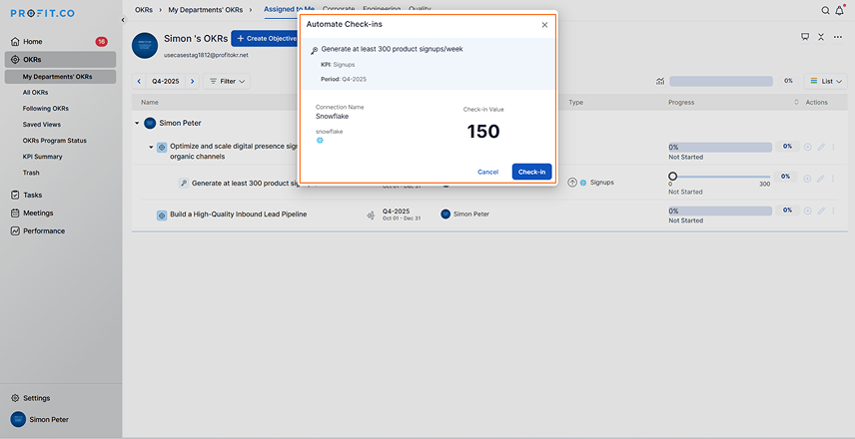The height and width of the screenshot is (439, 855).
Task: Open Saved Views
Action: [x=41, y=124]
